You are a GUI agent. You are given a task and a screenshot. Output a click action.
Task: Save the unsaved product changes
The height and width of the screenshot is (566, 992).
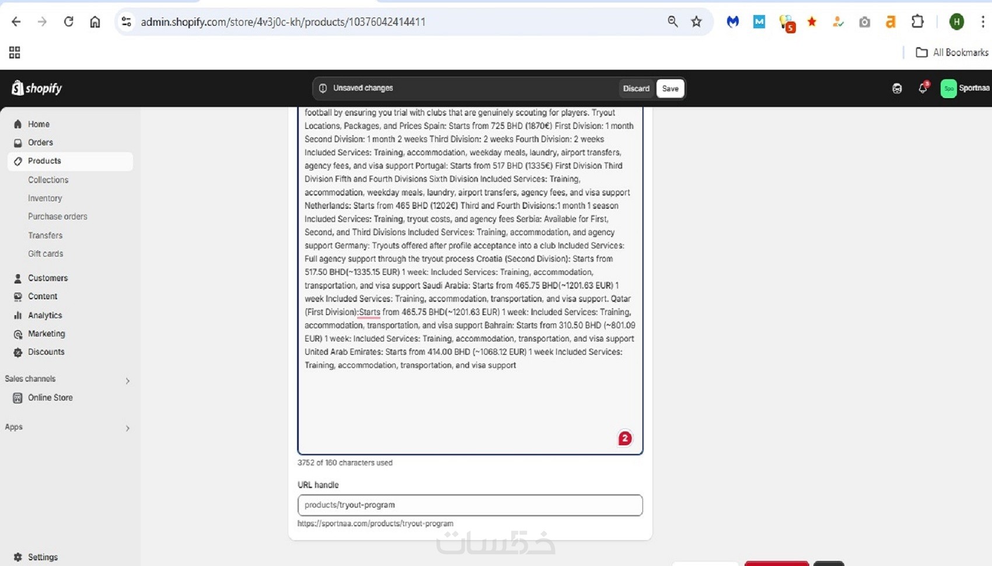pyautogui.click(x=670, y=89)
